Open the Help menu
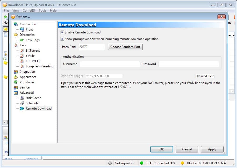The height and width of the screenshot is (168, 237). coord(53,11)
